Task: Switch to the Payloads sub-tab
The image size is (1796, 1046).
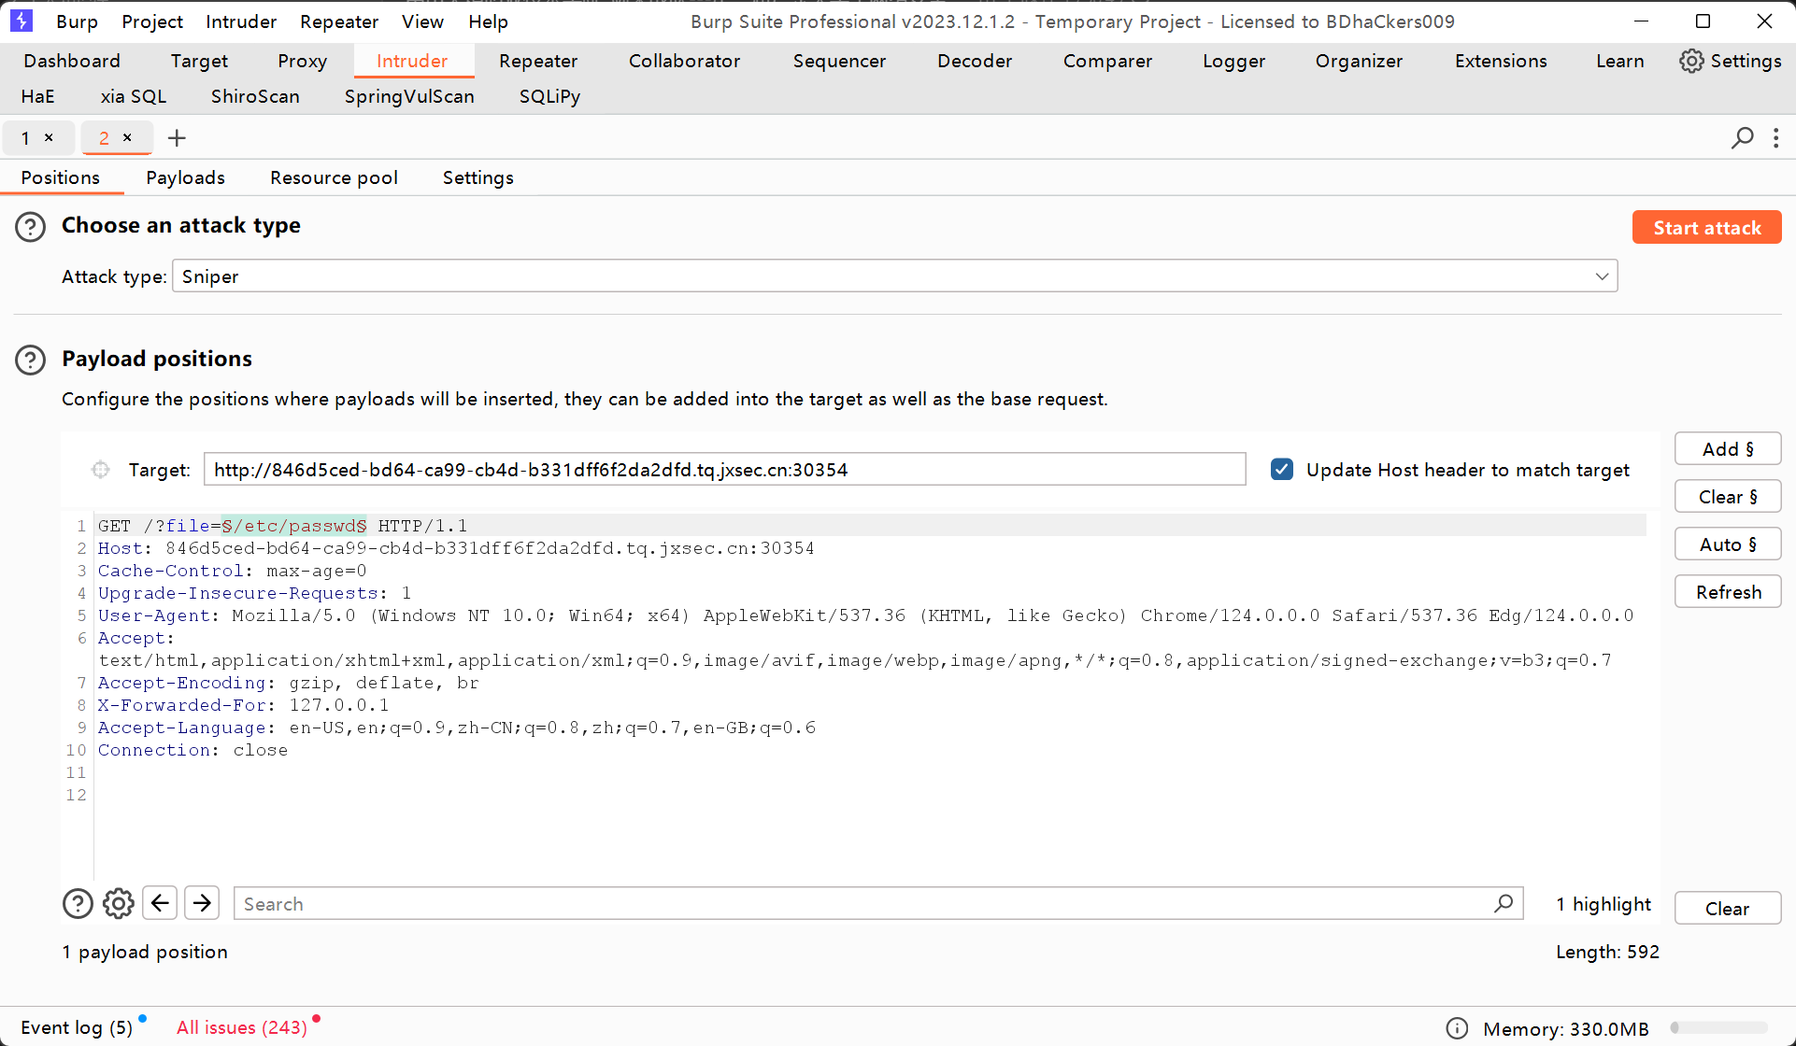Action: point(185,177)
